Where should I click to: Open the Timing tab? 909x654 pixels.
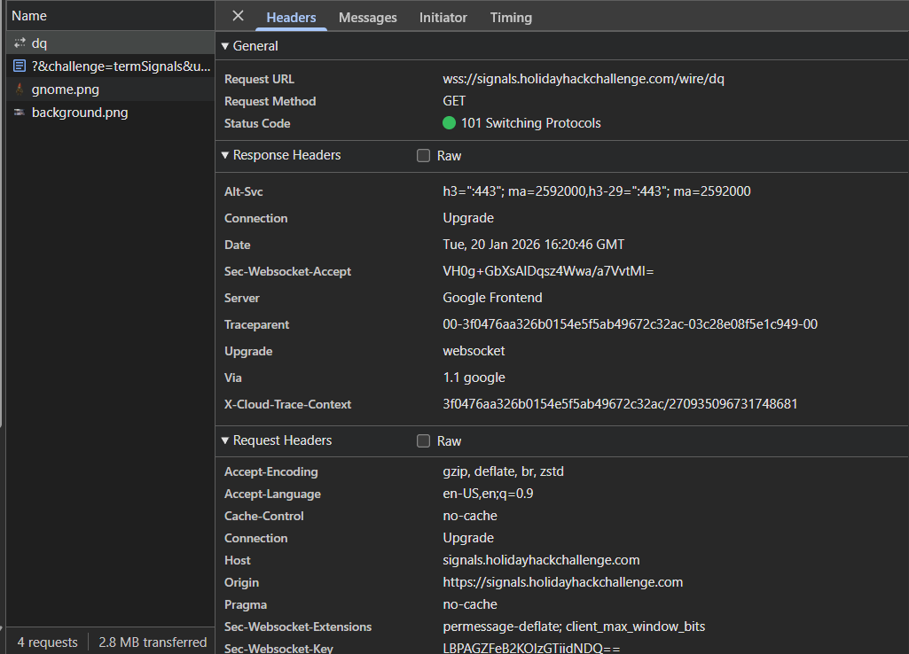click(x=511, y=18)
